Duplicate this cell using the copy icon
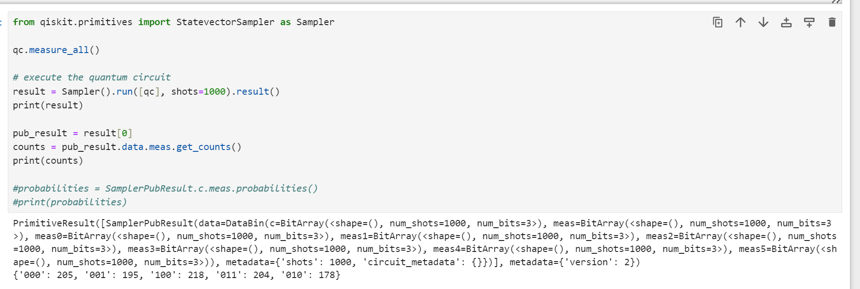Screen dimensions: 860x289 click(718, 22)
